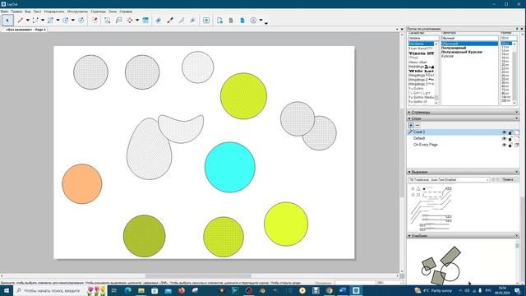
Task: Open Firefox from the taskbar
Action: coord(182,290)
